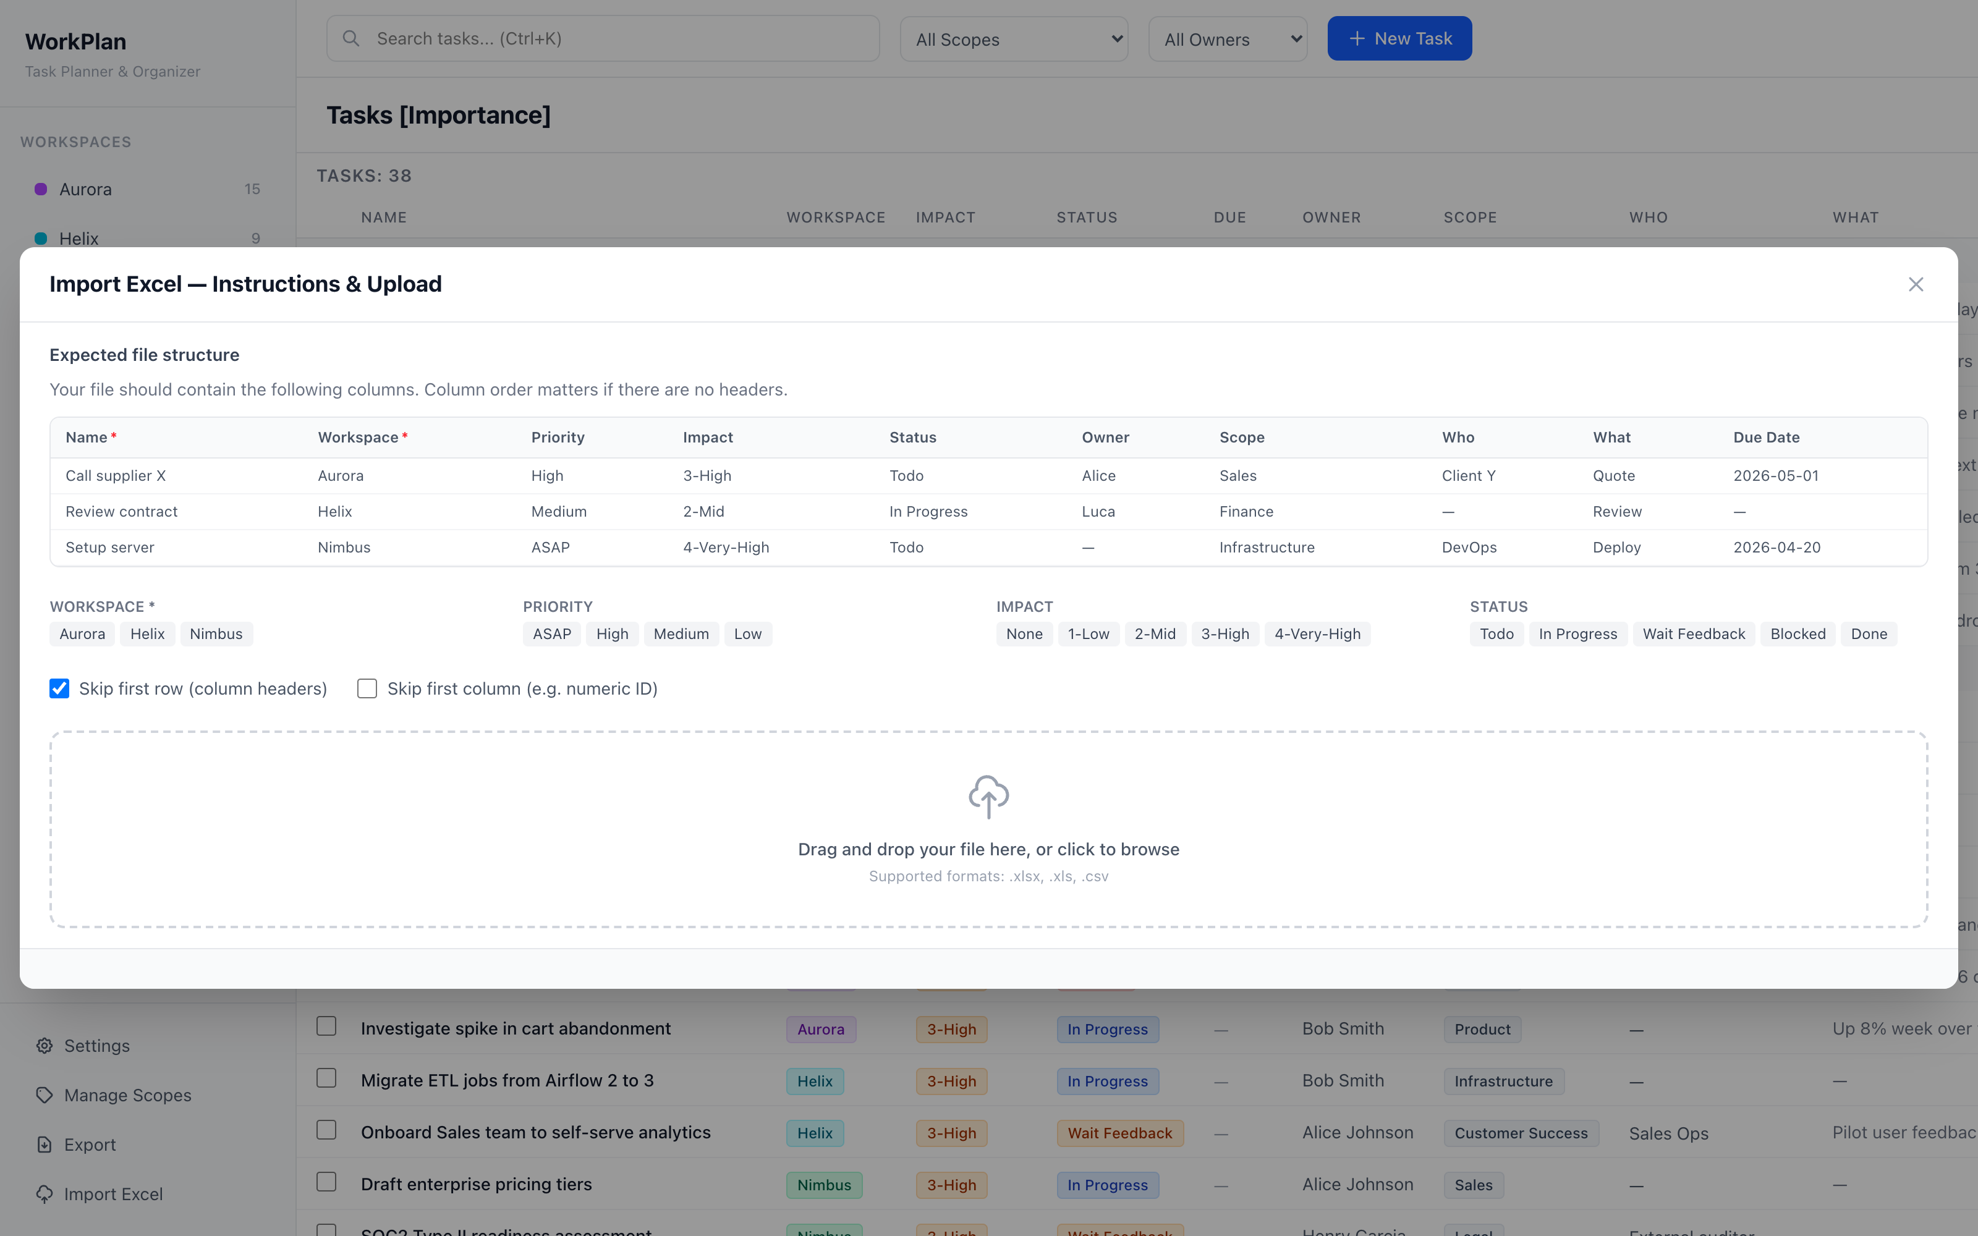Click the Nimbus badge on Draft enterprise pricing row

pos(823,1185)
